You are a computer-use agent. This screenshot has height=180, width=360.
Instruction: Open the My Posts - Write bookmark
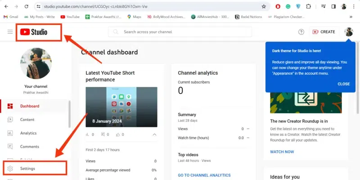[40, 17]
